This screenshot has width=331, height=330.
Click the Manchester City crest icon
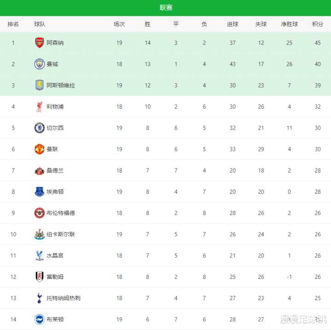40,64
